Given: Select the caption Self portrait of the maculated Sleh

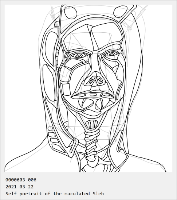Looking at the screenshot, I should point(55,193).
